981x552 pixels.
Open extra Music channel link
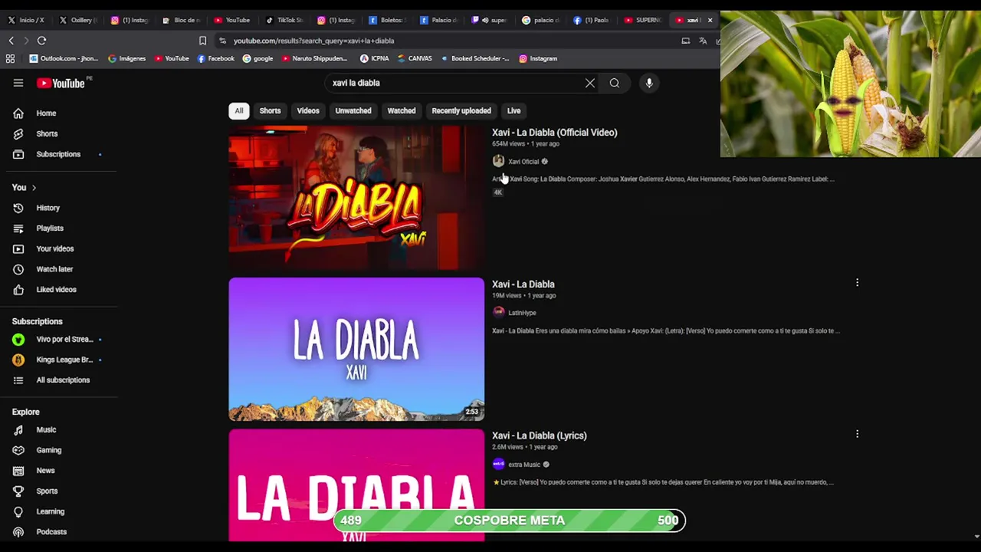524,465
